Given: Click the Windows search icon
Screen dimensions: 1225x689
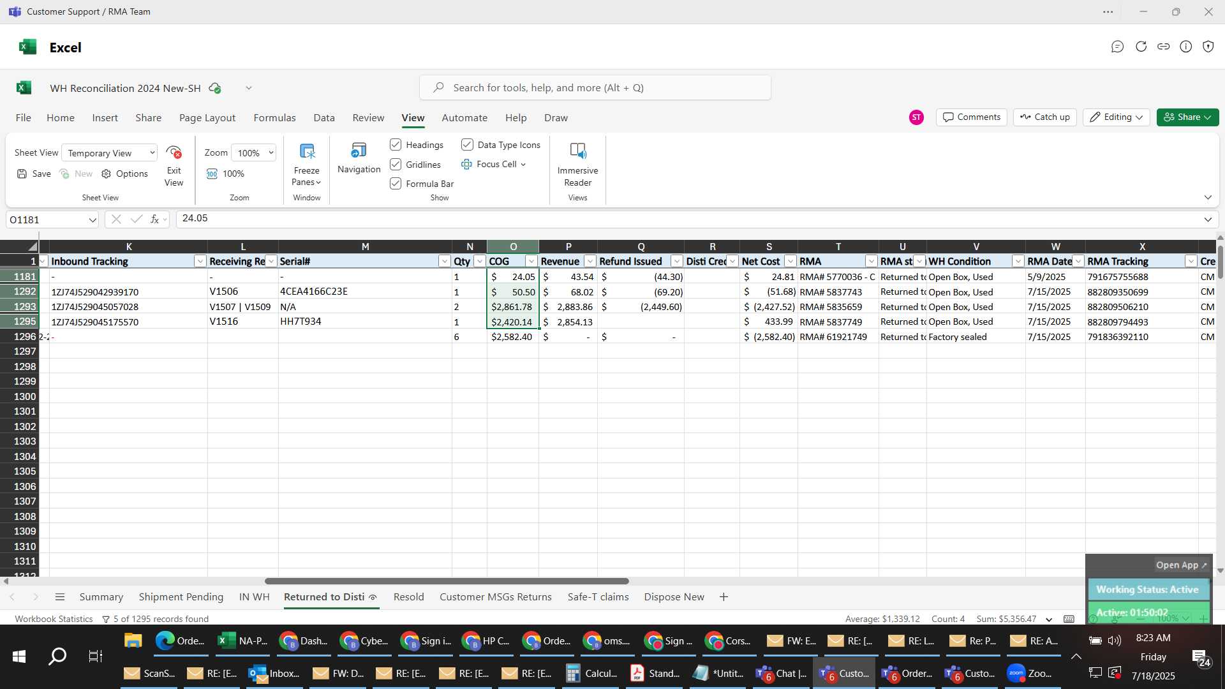Looking at the screenshot, I should (57, 656).
